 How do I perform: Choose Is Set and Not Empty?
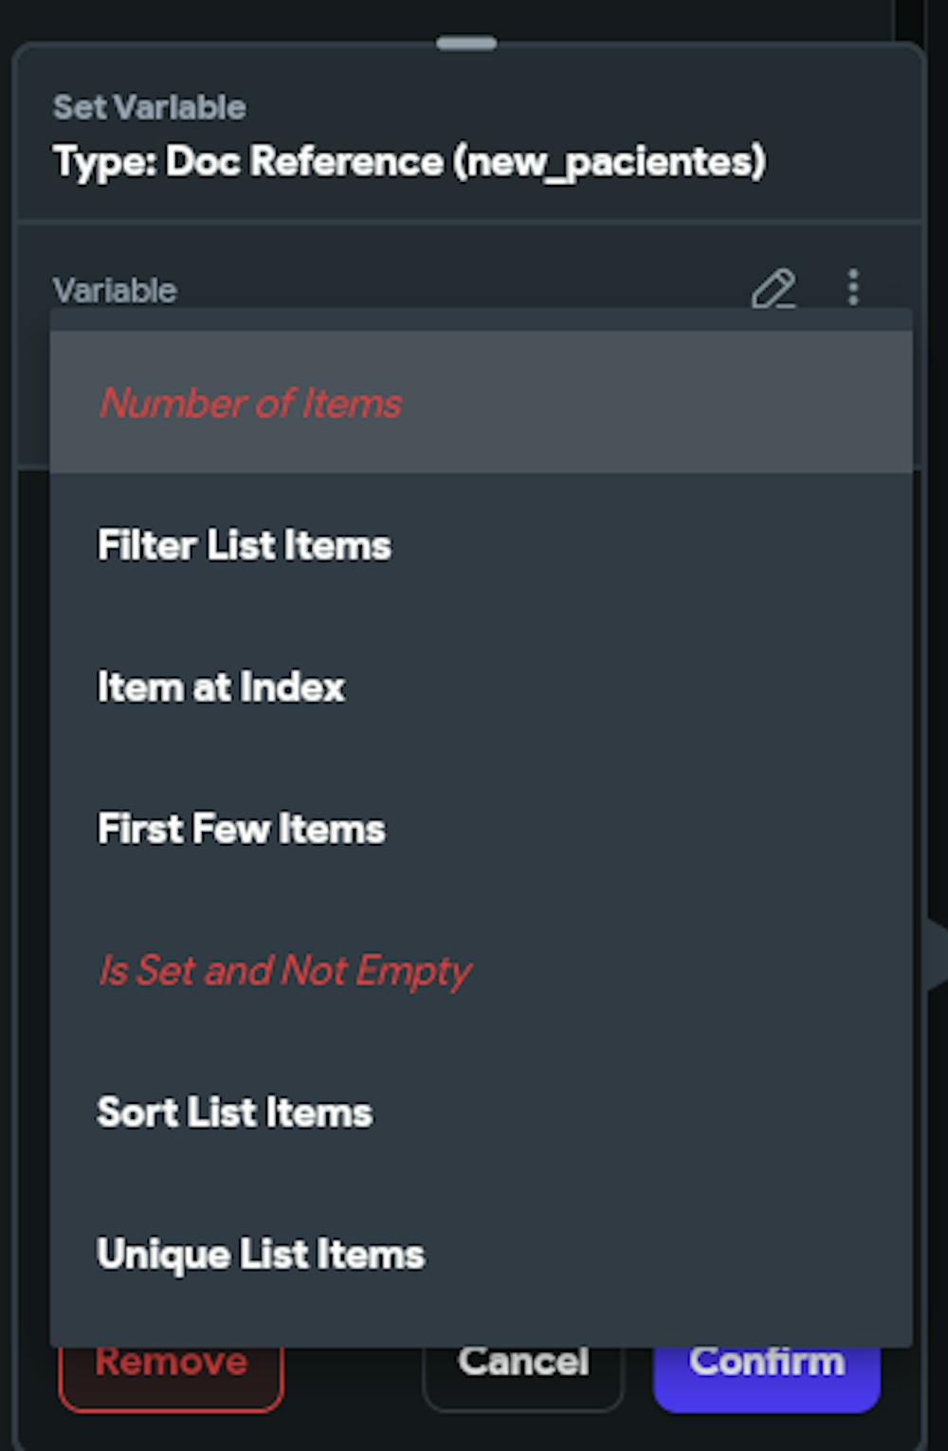(284, 970)
